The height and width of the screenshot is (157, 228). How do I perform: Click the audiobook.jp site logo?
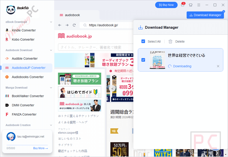pyautogui.click(x=75, y=36)
